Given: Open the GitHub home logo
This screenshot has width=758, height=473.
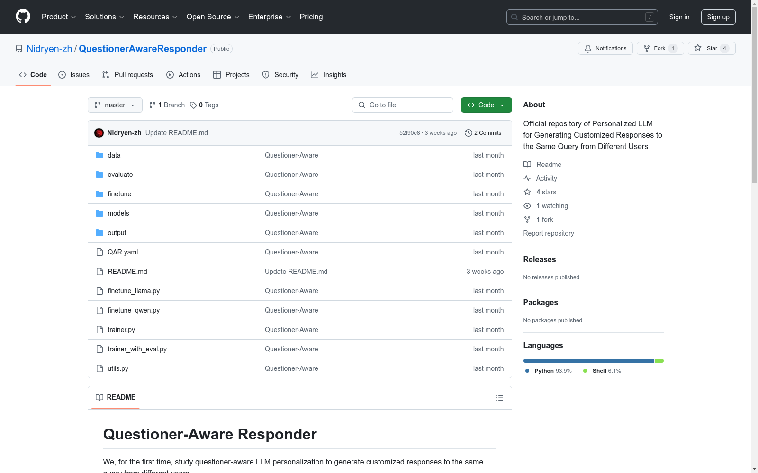Looking at the screenshot, I should (x=23, y=17).
